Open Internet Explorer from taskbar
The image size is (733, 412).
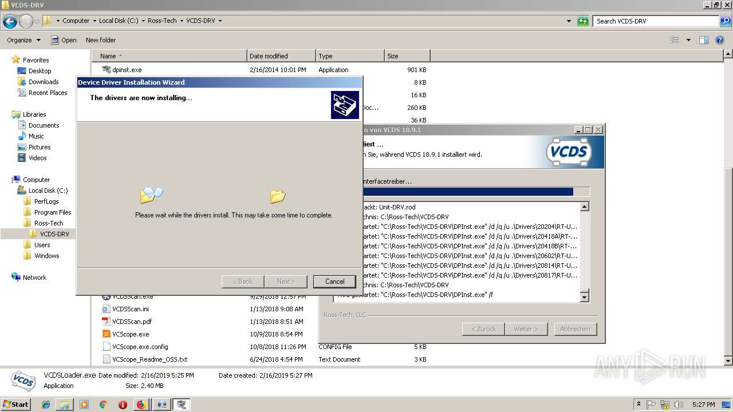[46, 405]
